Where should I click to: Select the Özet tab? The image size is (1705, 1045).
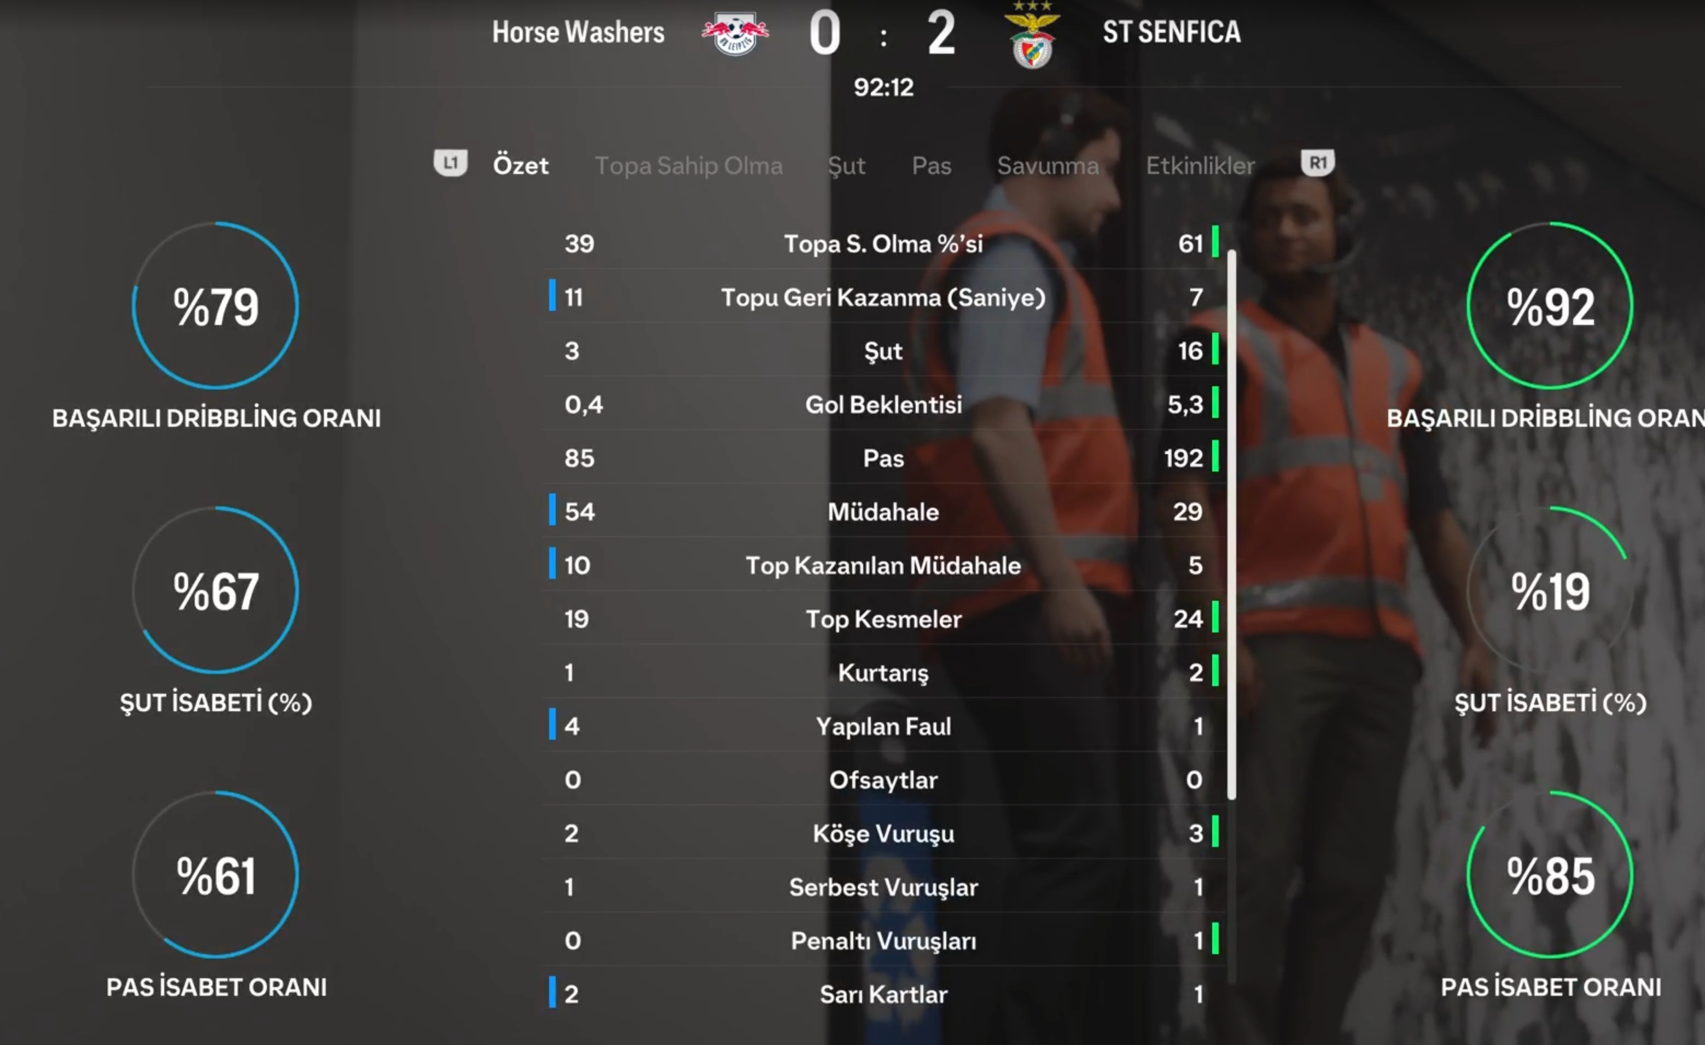click(x=520, y=165)
